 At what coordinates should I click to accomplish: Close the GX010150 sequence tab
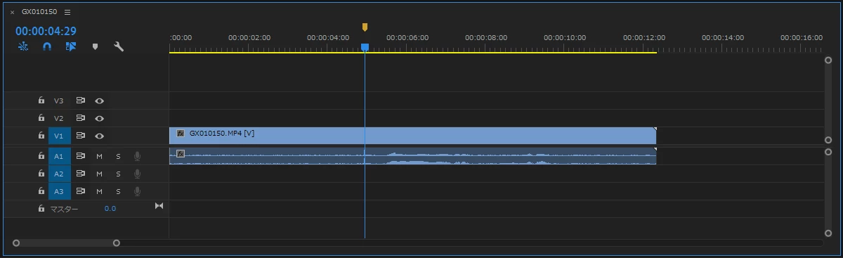point(12,13)
